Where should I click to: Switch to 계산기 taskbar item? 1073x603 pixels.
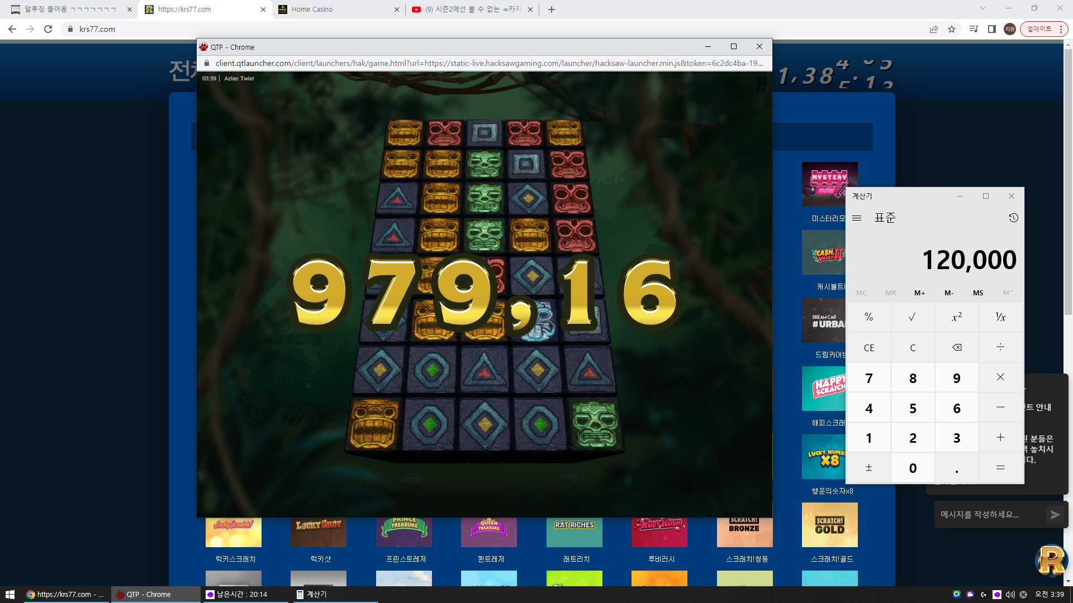tap(335, 595)
